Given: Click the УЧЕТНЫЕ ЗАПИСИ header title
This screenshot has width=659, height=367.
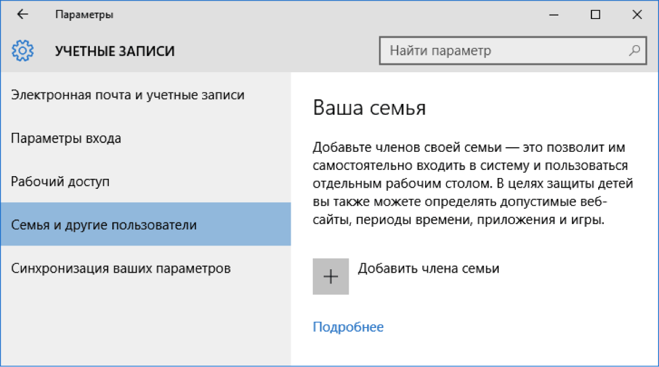Looking at the screenshot, I should 114,51.
